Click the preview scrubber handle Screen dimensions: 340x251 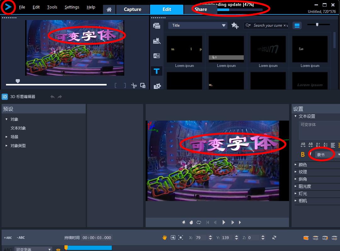tap(18, 81)
